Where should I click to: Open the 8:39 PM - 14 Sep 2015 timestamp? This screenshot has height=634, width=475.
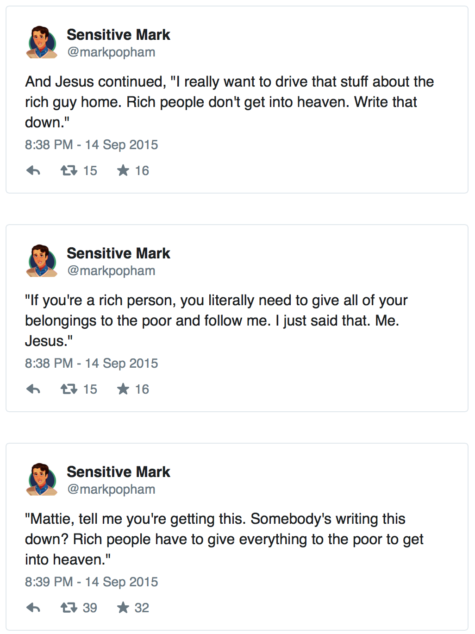(x=92, y=582)
